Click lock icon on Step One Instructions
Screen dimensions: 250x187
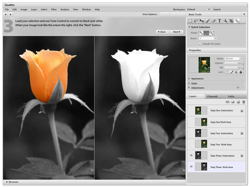click(242, 111)
